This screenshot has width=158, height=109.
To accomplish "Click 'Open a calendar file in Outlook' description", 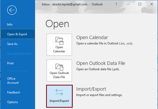I will pos(104,43).
